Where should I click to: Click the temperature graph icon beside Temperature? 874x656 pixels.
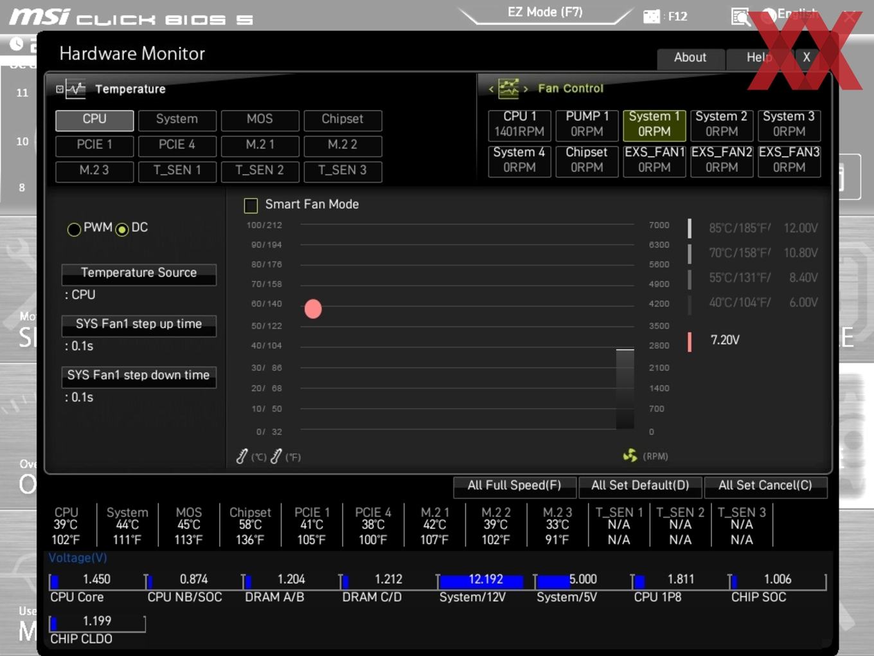click(x=76, y=89)
